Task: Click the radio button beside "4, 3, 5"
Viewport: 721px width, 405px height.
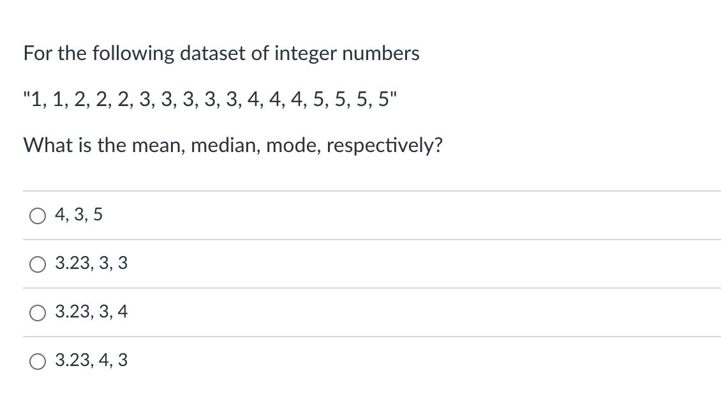Action: [37, 215]
